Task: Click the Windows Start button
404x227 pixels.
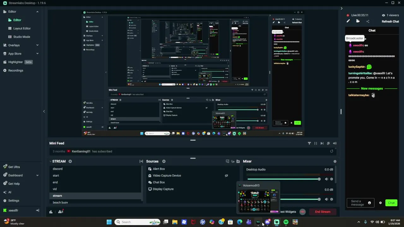Action: point(109,222)
